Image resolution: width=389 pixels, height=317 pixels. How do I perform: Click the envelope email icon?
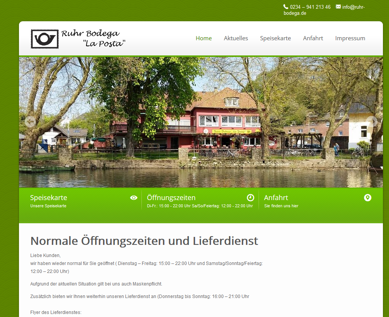click(339, 7)
